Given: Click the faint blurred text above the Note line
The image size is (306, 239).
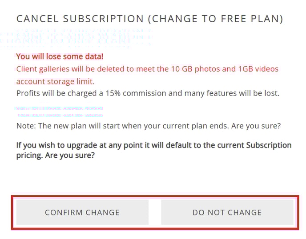Looking at the screenshot, I should tap(59, 111).
